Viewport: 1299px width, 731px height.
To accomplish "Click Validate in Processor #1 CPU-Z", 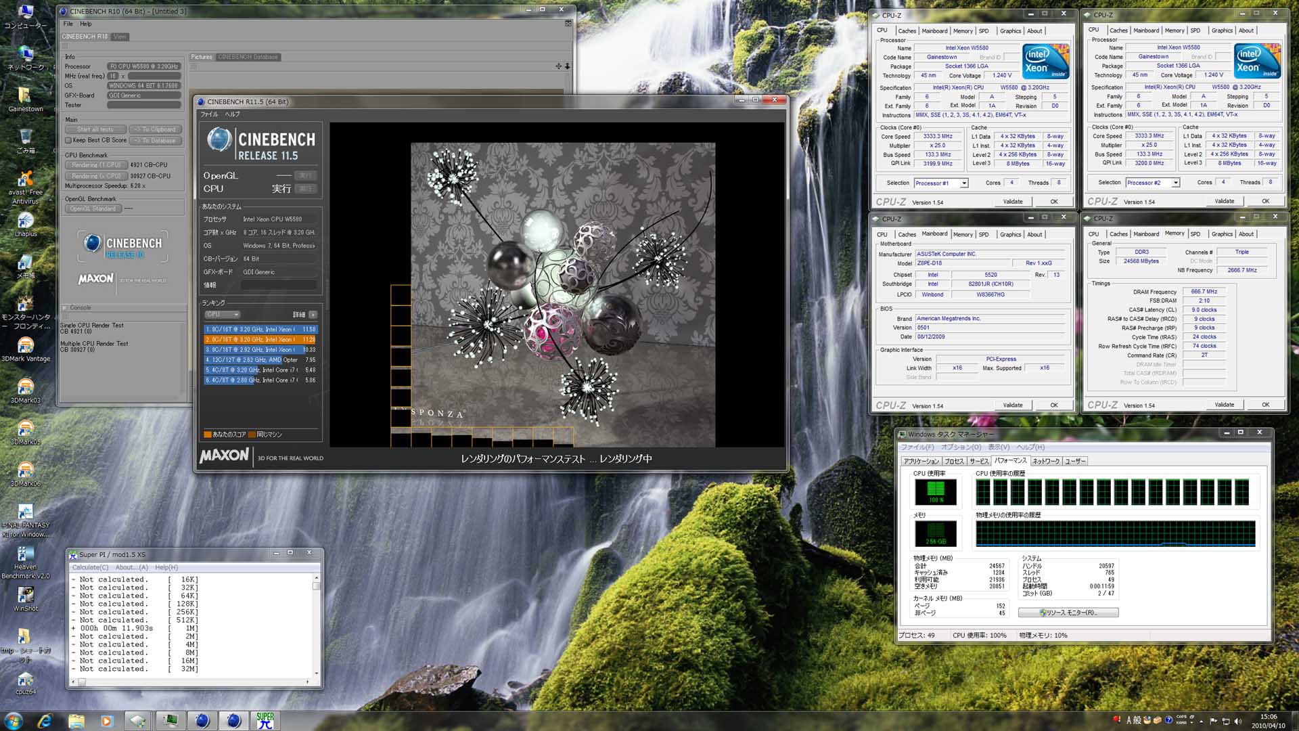I will 1012,202.
